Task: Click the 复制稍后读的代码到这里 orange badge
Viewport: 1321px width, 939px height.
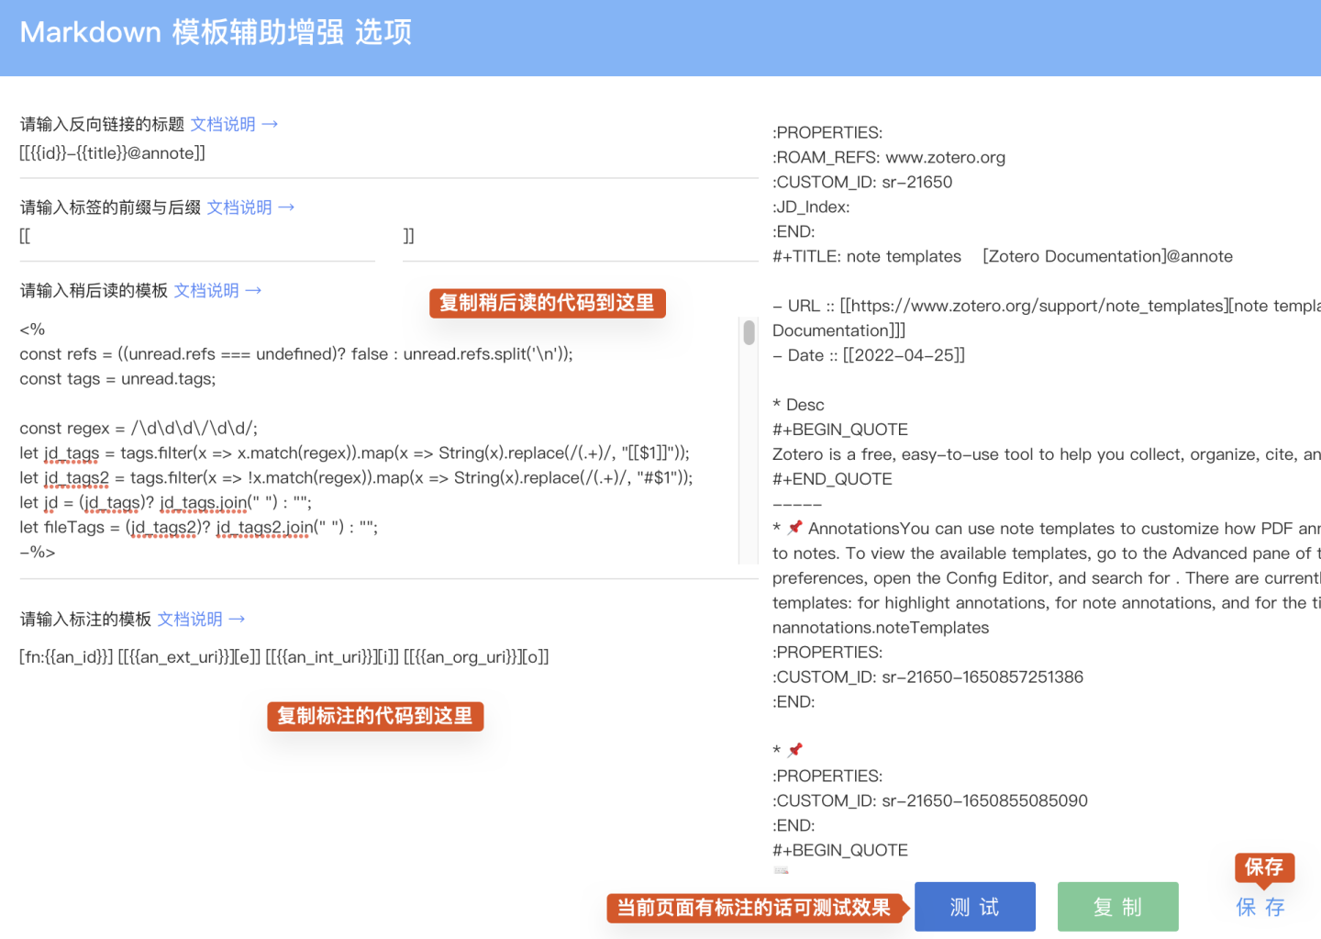Action: pyautogui.click(x=547, y=303)
